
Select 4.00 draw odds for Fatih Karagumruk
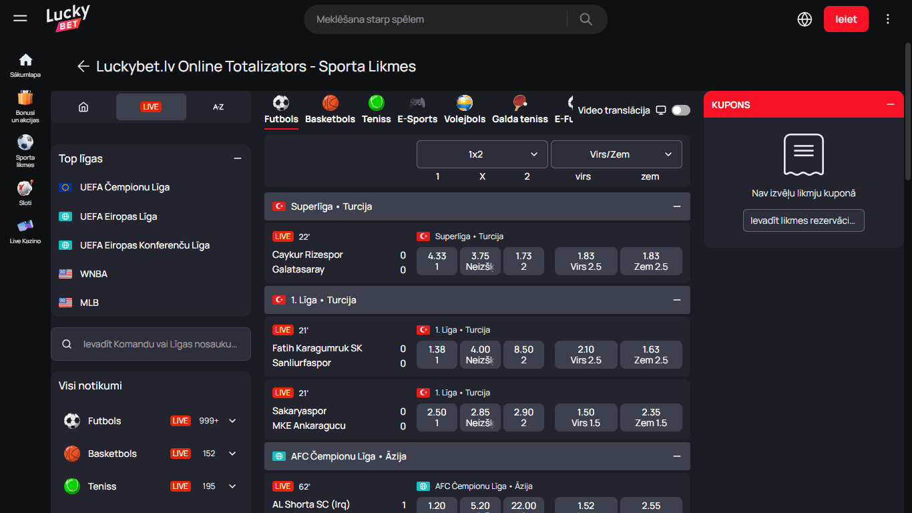tap(480, 355)
